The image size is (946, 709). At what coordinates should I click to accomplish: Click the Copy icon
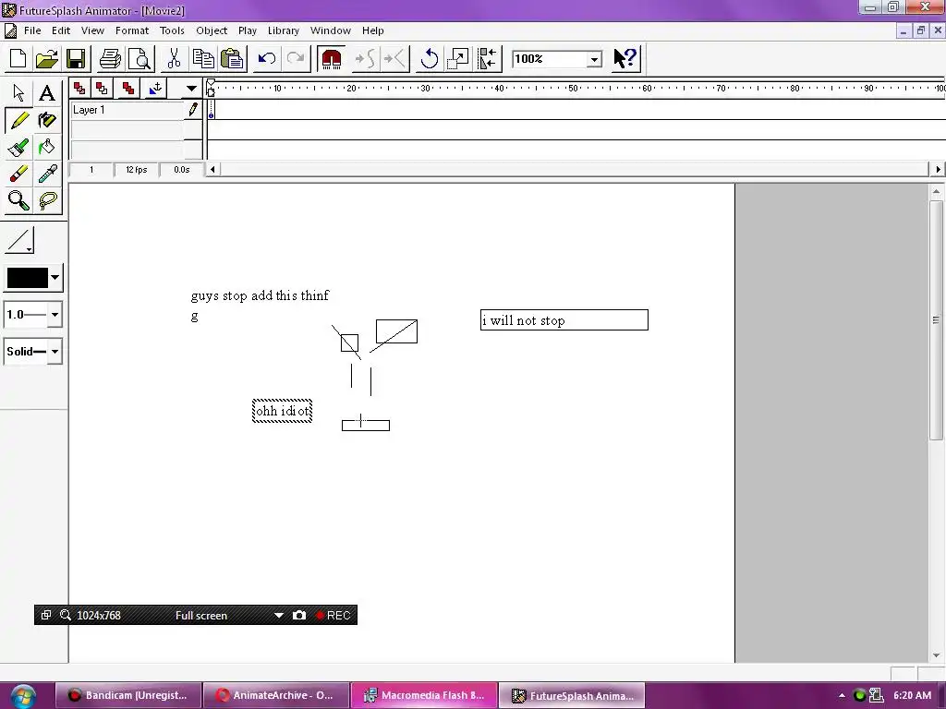coord(202,58)
